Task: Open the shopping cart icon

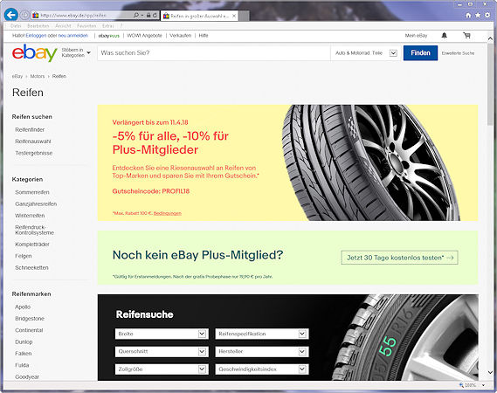Action: coord(466,36)
